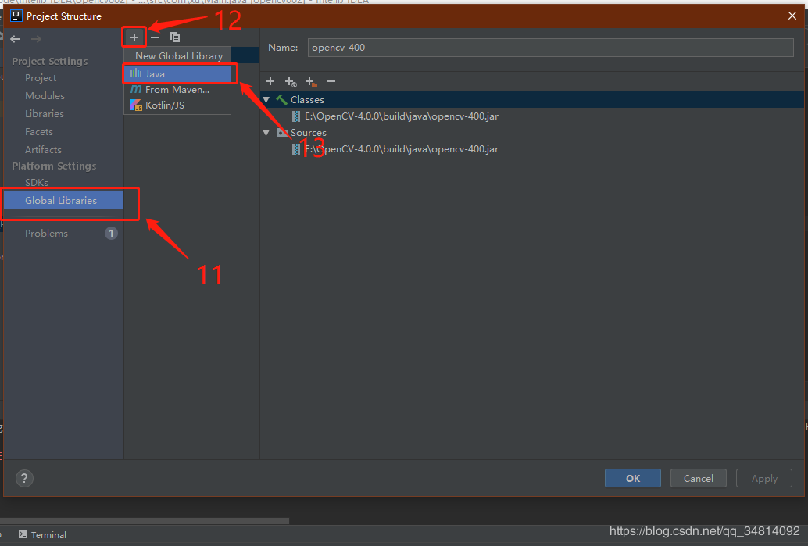Go back using the left arrow
808x546 pixels.
click(x=16, y=39)
